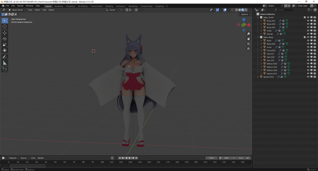Jump to timeline end frame

coord(136,158)
